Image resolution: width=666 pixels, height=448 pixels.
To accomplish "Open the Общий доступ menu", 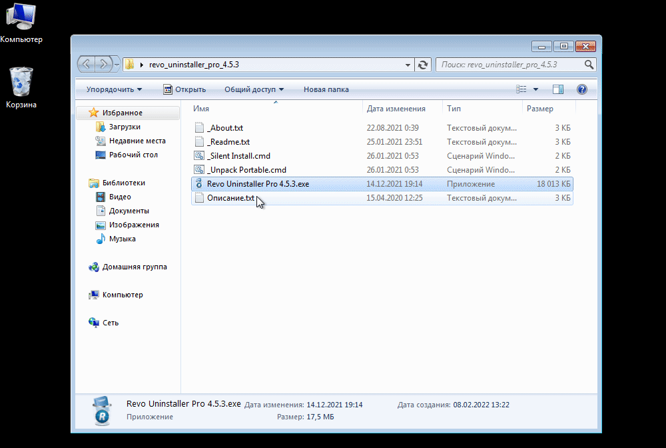I will click(x=254, y=89).
